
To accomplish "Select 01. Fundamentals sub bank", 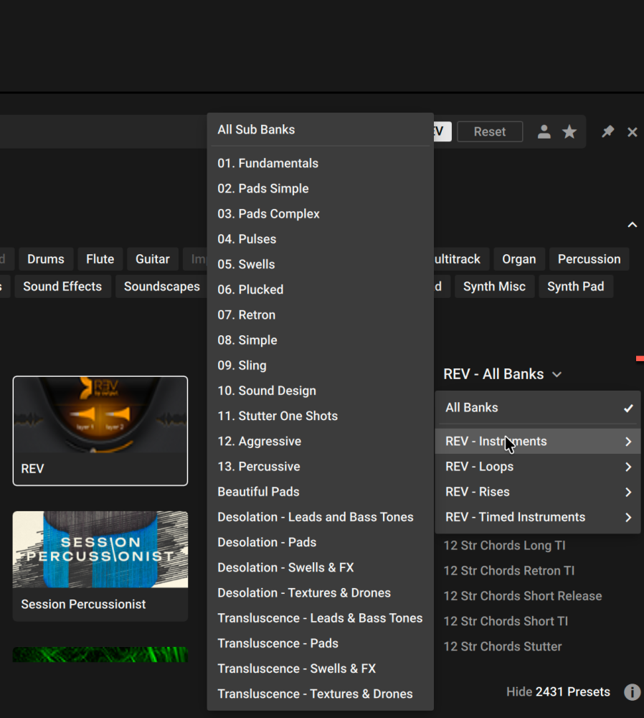I will pos(320,164).
